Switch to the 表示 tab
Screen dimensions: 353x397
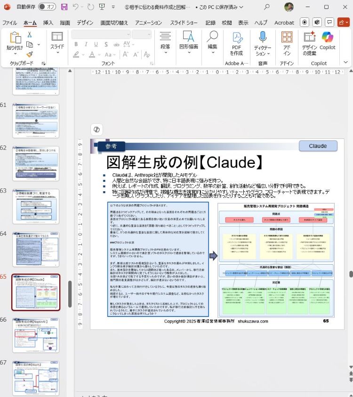(x=243, y=23)
